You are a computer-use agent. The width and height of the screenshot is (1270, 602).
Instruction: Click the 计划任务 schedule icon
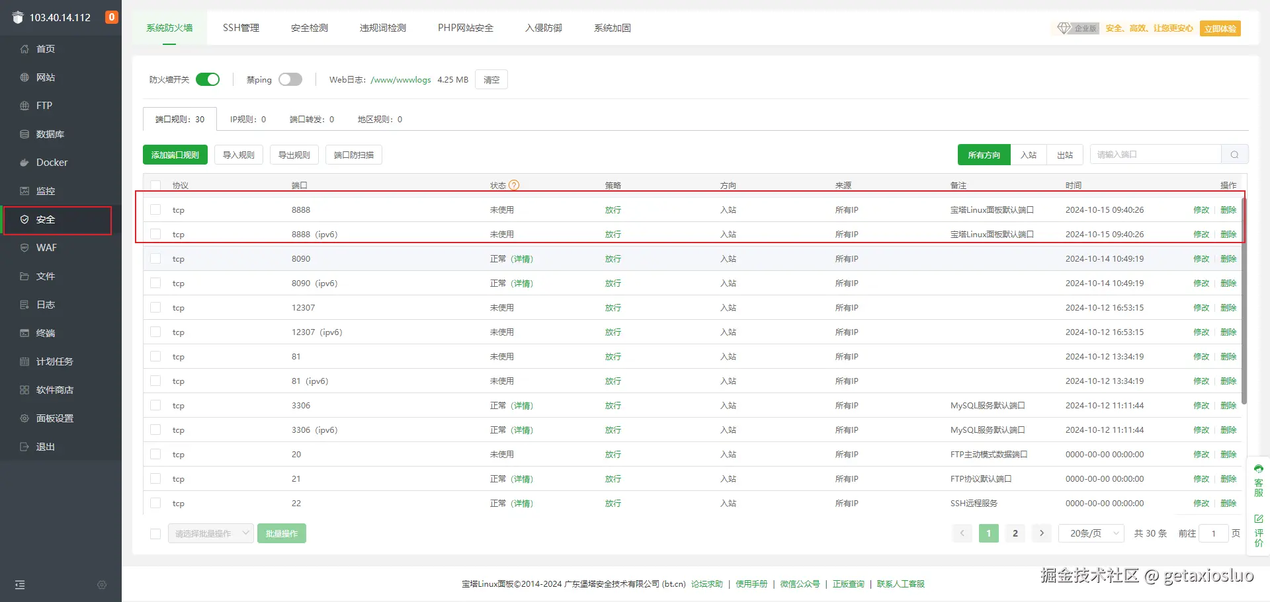(24, 361)
